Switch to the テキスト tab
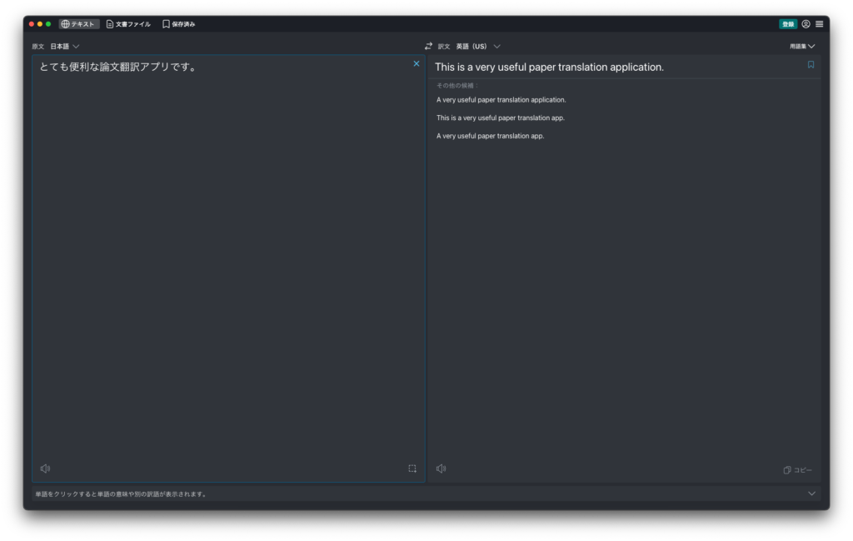The width and height of the screenshot is (853, 541). pos(79,24)
